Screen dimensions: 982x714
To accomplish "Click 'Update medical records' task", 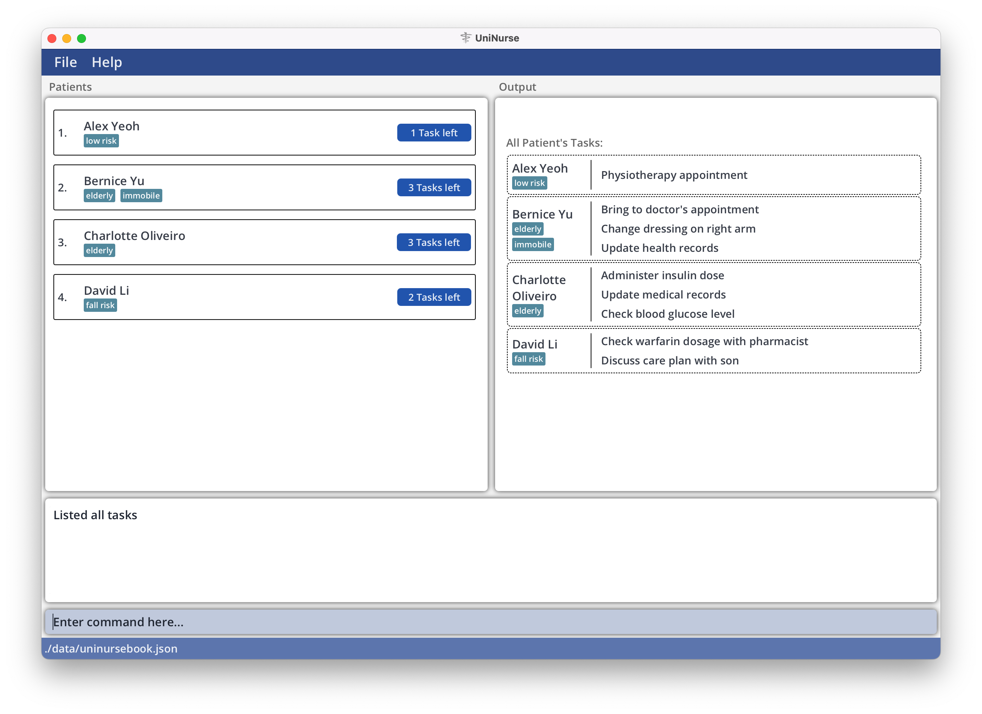I will pyautogui.click(x=663, y=295).
